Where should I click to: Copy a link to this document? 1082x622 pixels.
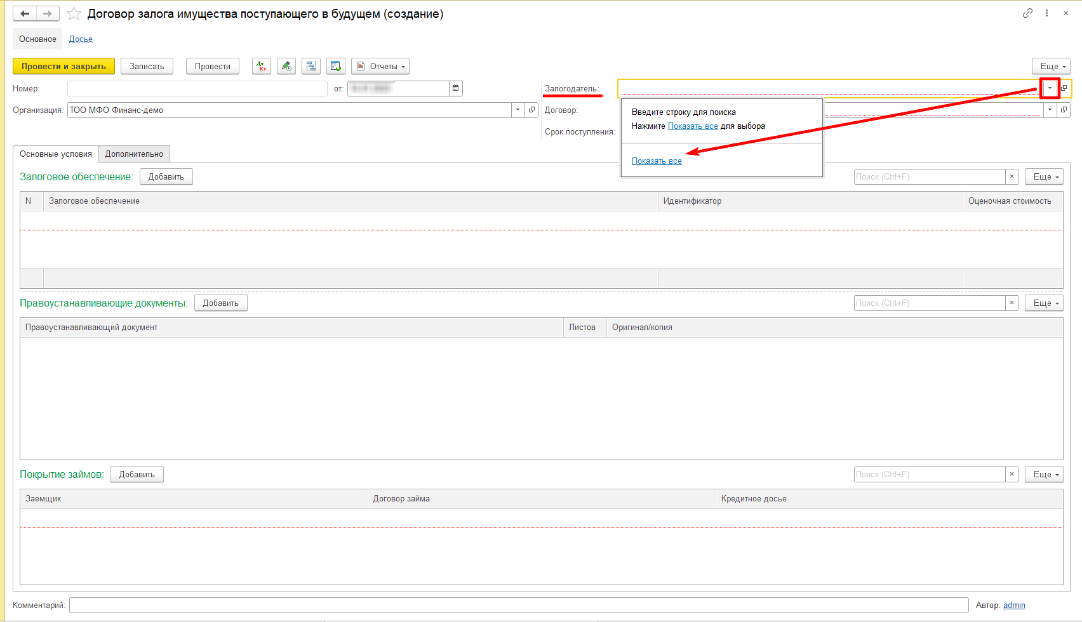pyautogui.click(x=1027, y=13)
